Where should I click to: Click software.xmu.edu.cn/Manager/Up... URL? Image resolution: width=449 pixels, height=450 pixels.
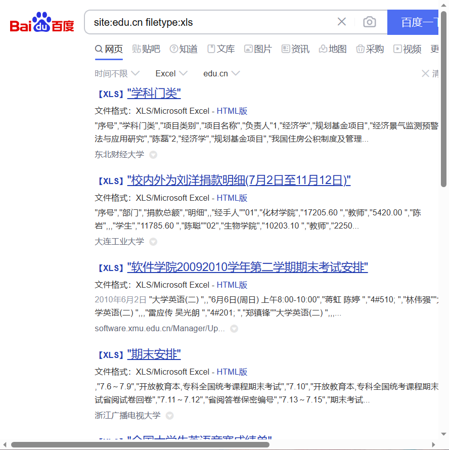(x=160, y=328)
